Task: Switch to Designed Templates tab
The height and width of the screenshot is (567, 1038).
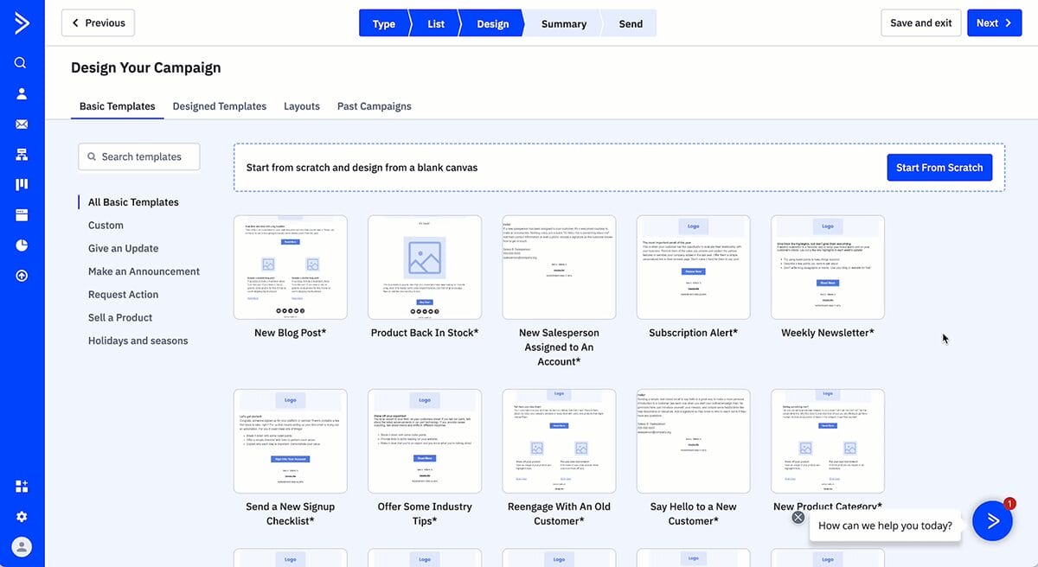Action: (219, 106)
